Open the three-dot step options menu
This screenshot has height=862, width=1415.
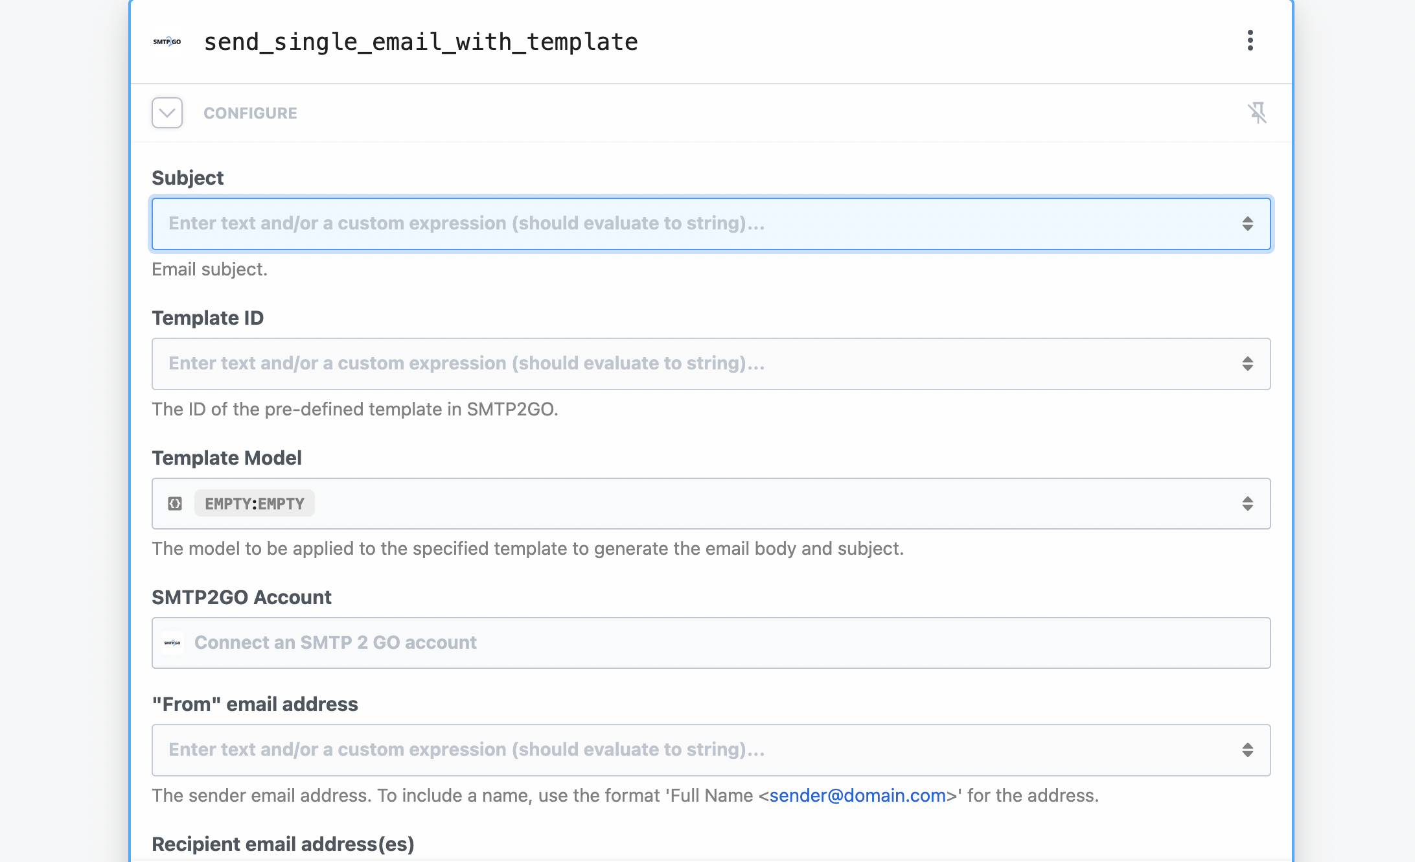(1250, 41)
